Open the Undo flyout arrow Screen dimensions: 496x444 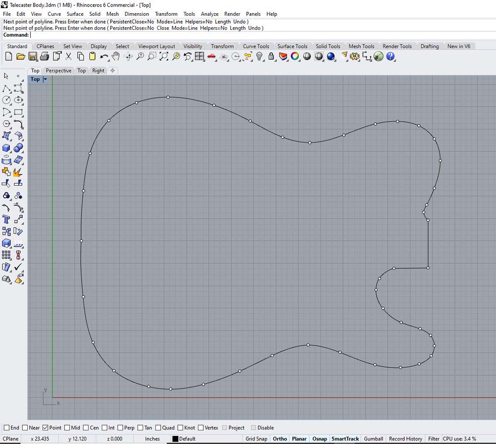point(108,60)
